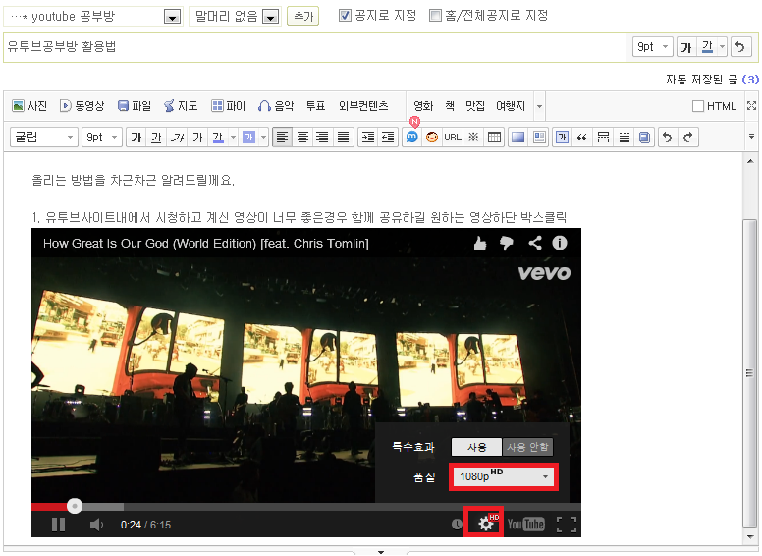
Task: Insert a video with 동영상 button
Action: [x=82, y=106]
